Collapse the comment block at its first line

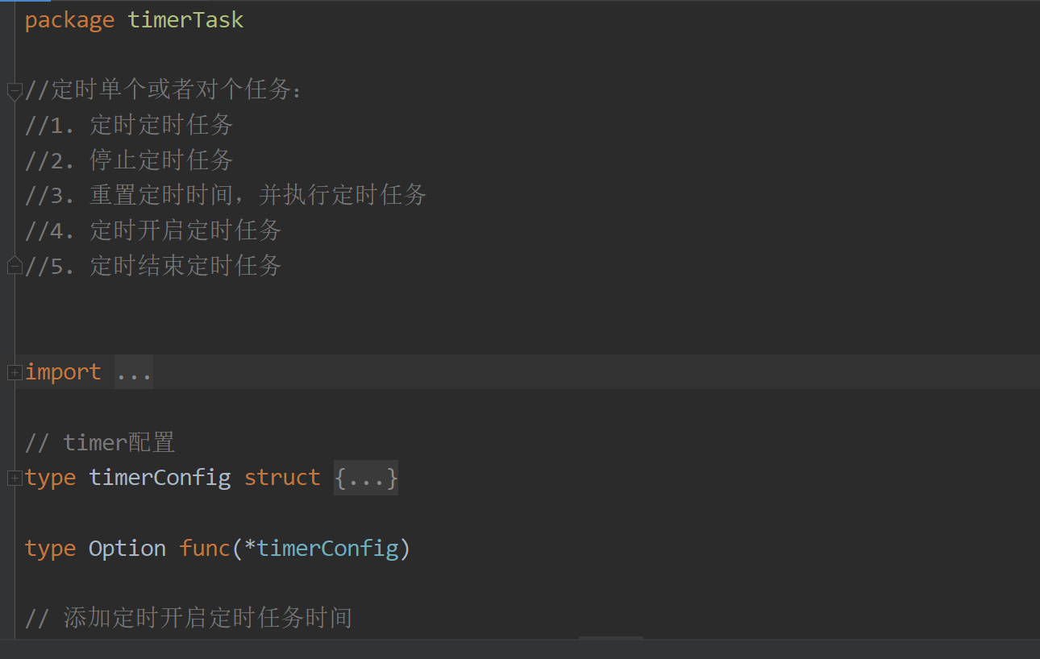click(x=15, y=91)
